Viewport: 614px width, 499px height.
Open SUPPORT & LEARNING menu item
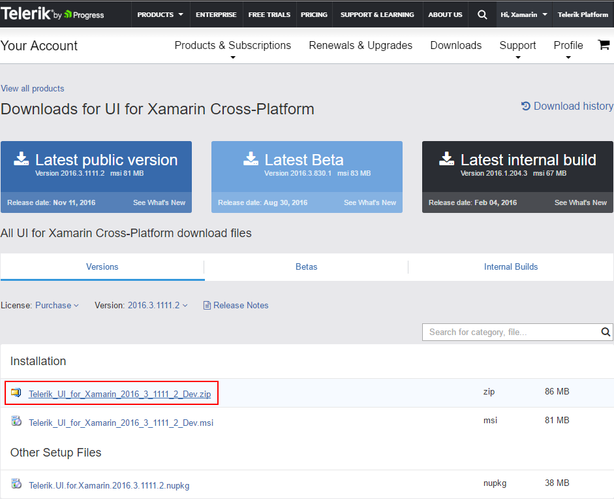coord(377,14)
